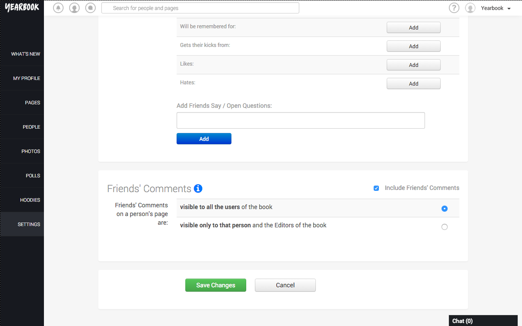The width and height of the screenshot is (522, 326).
Task: Click the 'Likes:' label
Action: coord(187,64)
